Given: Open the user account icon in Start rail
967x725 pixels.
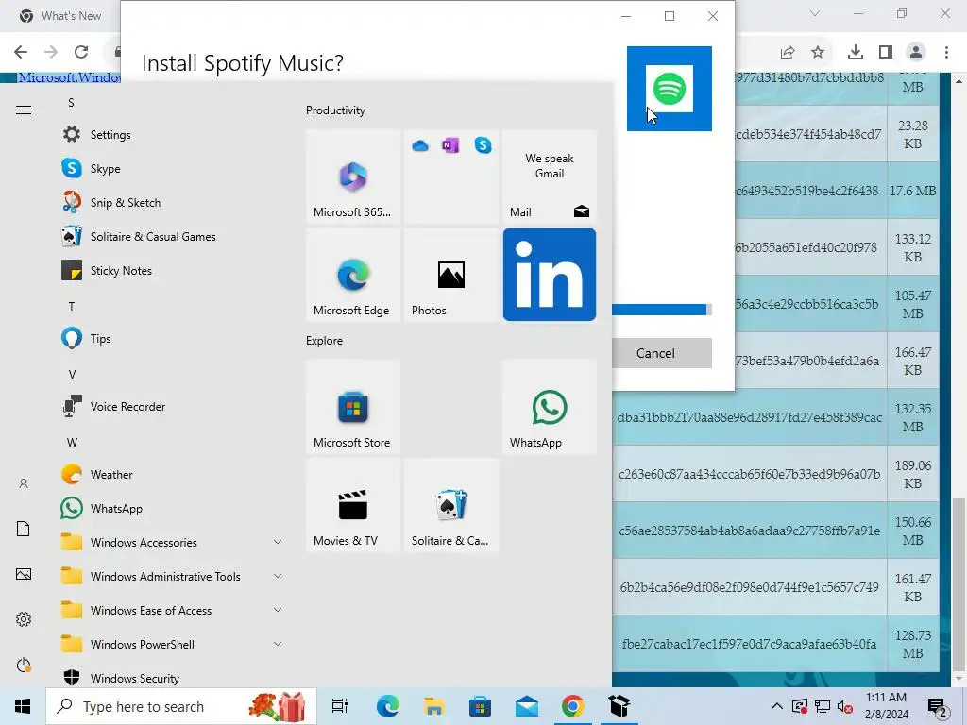Looking at the screenshot, I should pos(24,483).
